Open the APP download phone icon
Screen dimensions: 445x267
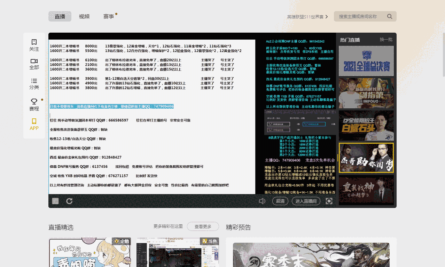click(x=34, y=124)
